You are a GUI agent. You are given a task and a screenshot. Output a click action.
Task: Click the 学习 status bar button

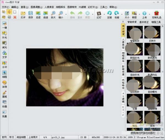(12, 137)
